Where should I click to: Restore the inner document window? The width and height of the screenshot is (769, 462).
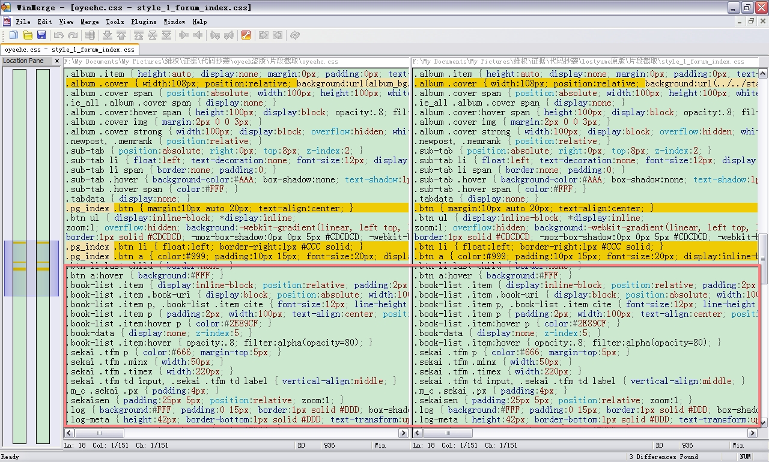coord(751,22)
